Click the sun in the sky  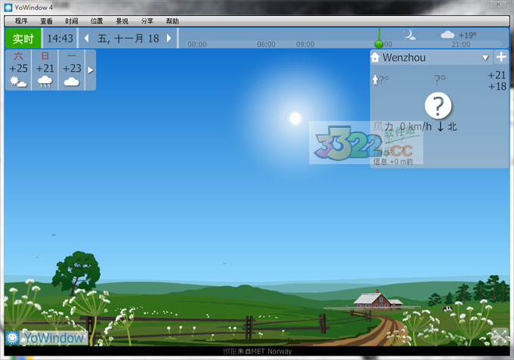click(x=295, y=118)
